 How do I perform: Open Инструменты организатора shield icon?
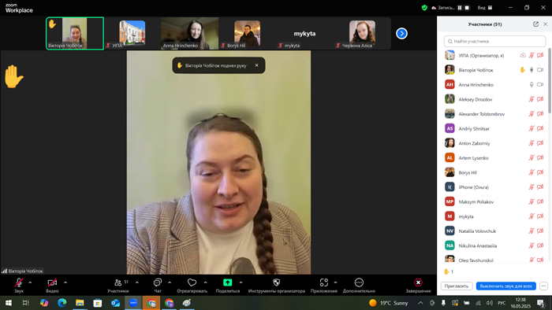276,282
